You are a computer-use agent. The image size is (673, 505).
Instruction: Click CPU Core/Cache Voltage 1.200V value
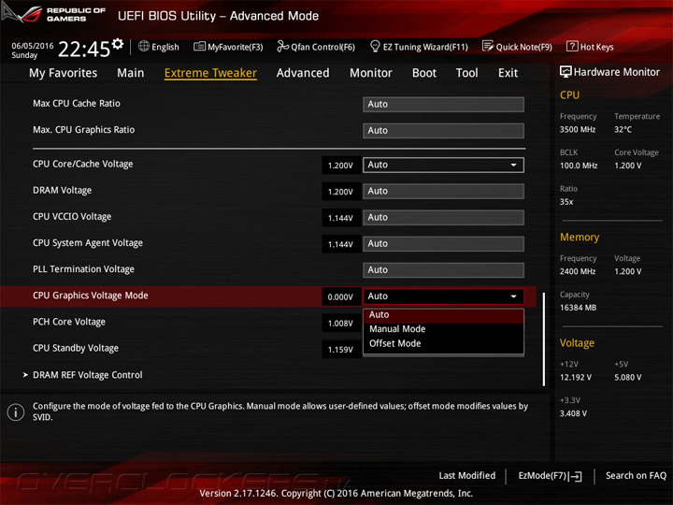[x=340, y=166]
